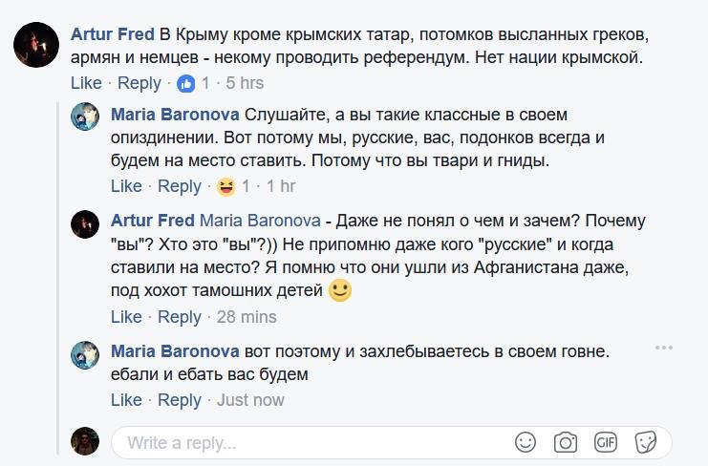Click blue thumbs-up reaction on Artur's comment
Image resolution: width=708 pixels, height=466 pixels.
tap(185, 83)
